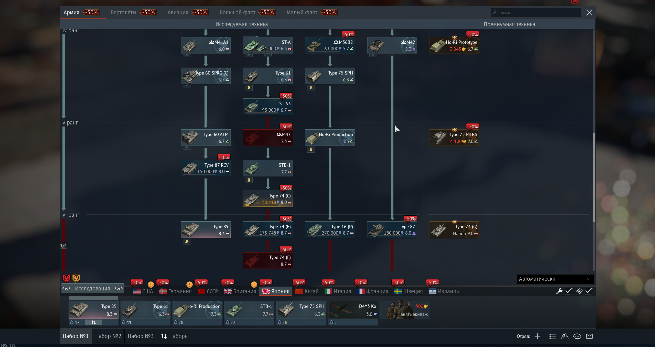Select the Германия nation tab
This screenshot has width=655, height=347.
point(175,291)
